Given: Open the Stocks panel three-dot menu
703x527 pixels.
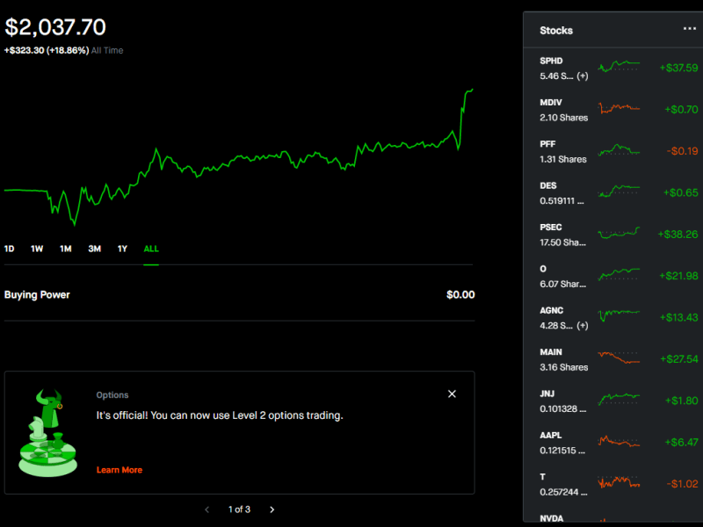Looking at the screenshot, I should pyautogui.click(x=689, y=29).
